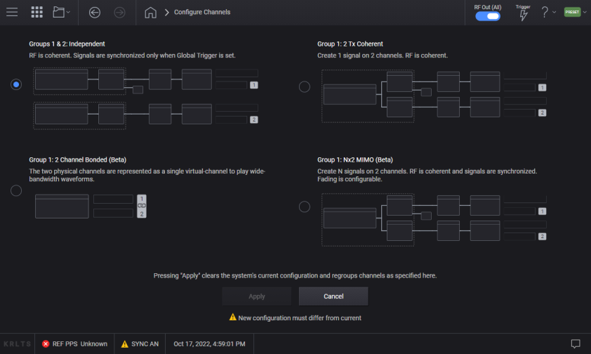Select 2 Channel Bonded (Beta) radio
Image resolution: width=591 pixels, height=354 pixels.
click(x=16, y=191)
